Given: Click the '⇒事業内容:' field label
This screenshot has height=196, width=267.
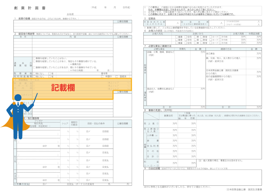Looking at the screenshot, I should point(76,64).
